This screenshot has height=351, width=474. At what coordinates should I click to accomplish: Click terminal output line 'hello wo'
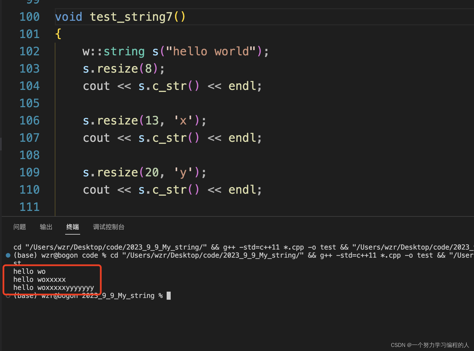[x=29, y=271]
